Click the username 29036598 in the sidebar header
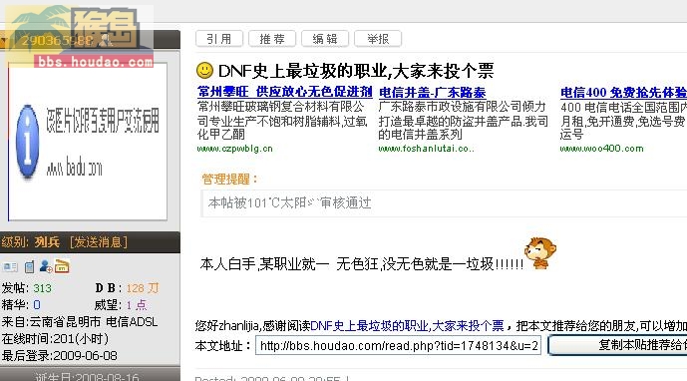Image resolution: width=687 pixels, height=381 pixels. (58, 41)
